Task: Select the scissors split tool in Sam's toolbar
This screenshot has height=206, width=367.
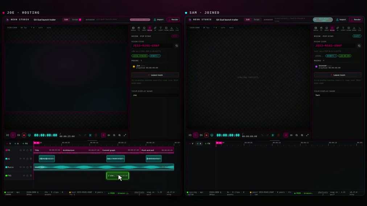Action: tap(273, 135)
